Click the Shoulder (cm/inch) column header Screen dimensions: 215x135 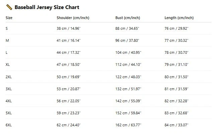point(73,18)
